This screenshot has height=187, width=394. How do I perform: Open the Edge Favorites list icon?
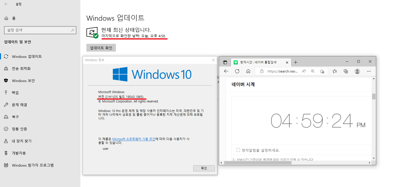[335, 71]
